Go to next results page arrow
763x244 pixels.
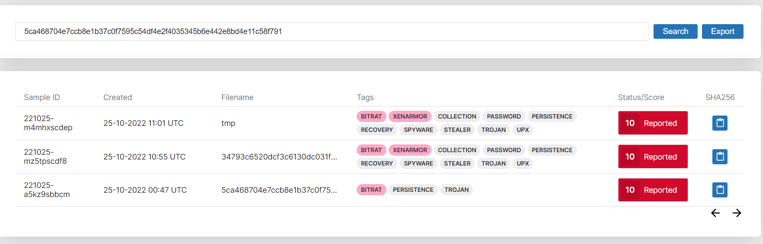click(x=737, y=213)
